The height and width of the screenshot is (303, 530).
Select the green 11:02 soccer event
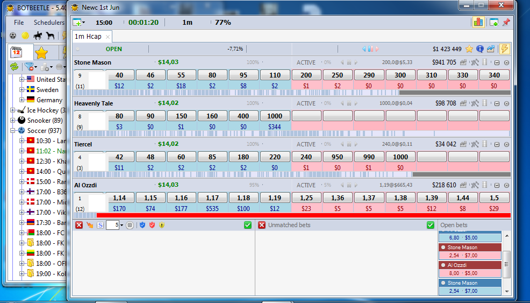pos(51,151)
